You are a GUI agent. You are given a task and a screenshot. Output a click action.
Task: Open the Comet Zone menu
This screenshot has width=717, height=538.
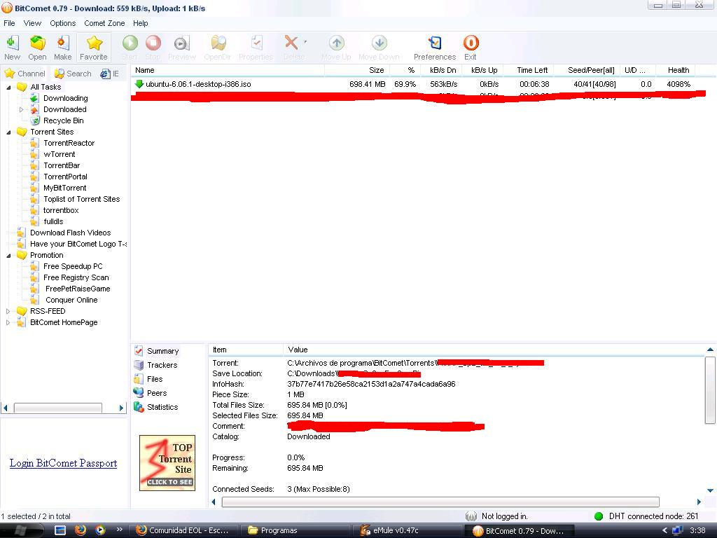point(104,23)
